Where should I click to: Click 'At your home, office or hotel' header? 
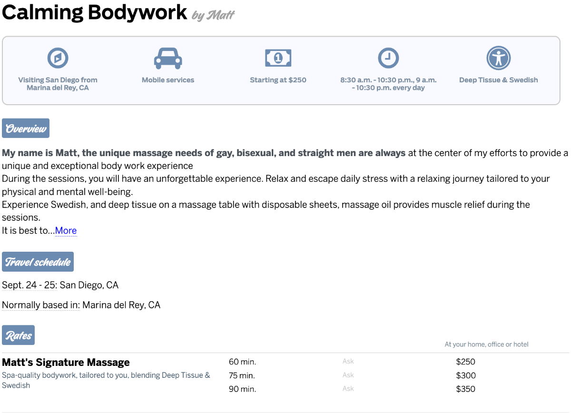pos(486,344)
